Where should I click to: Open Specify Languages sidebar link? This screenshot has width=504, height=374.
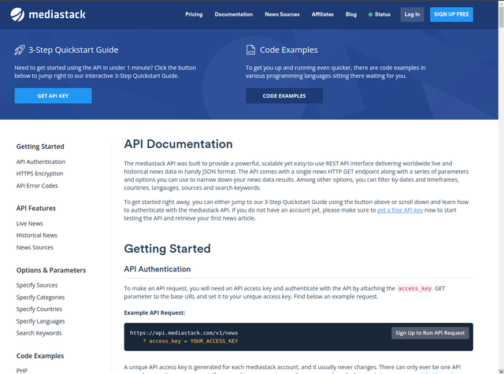(40, 321)
